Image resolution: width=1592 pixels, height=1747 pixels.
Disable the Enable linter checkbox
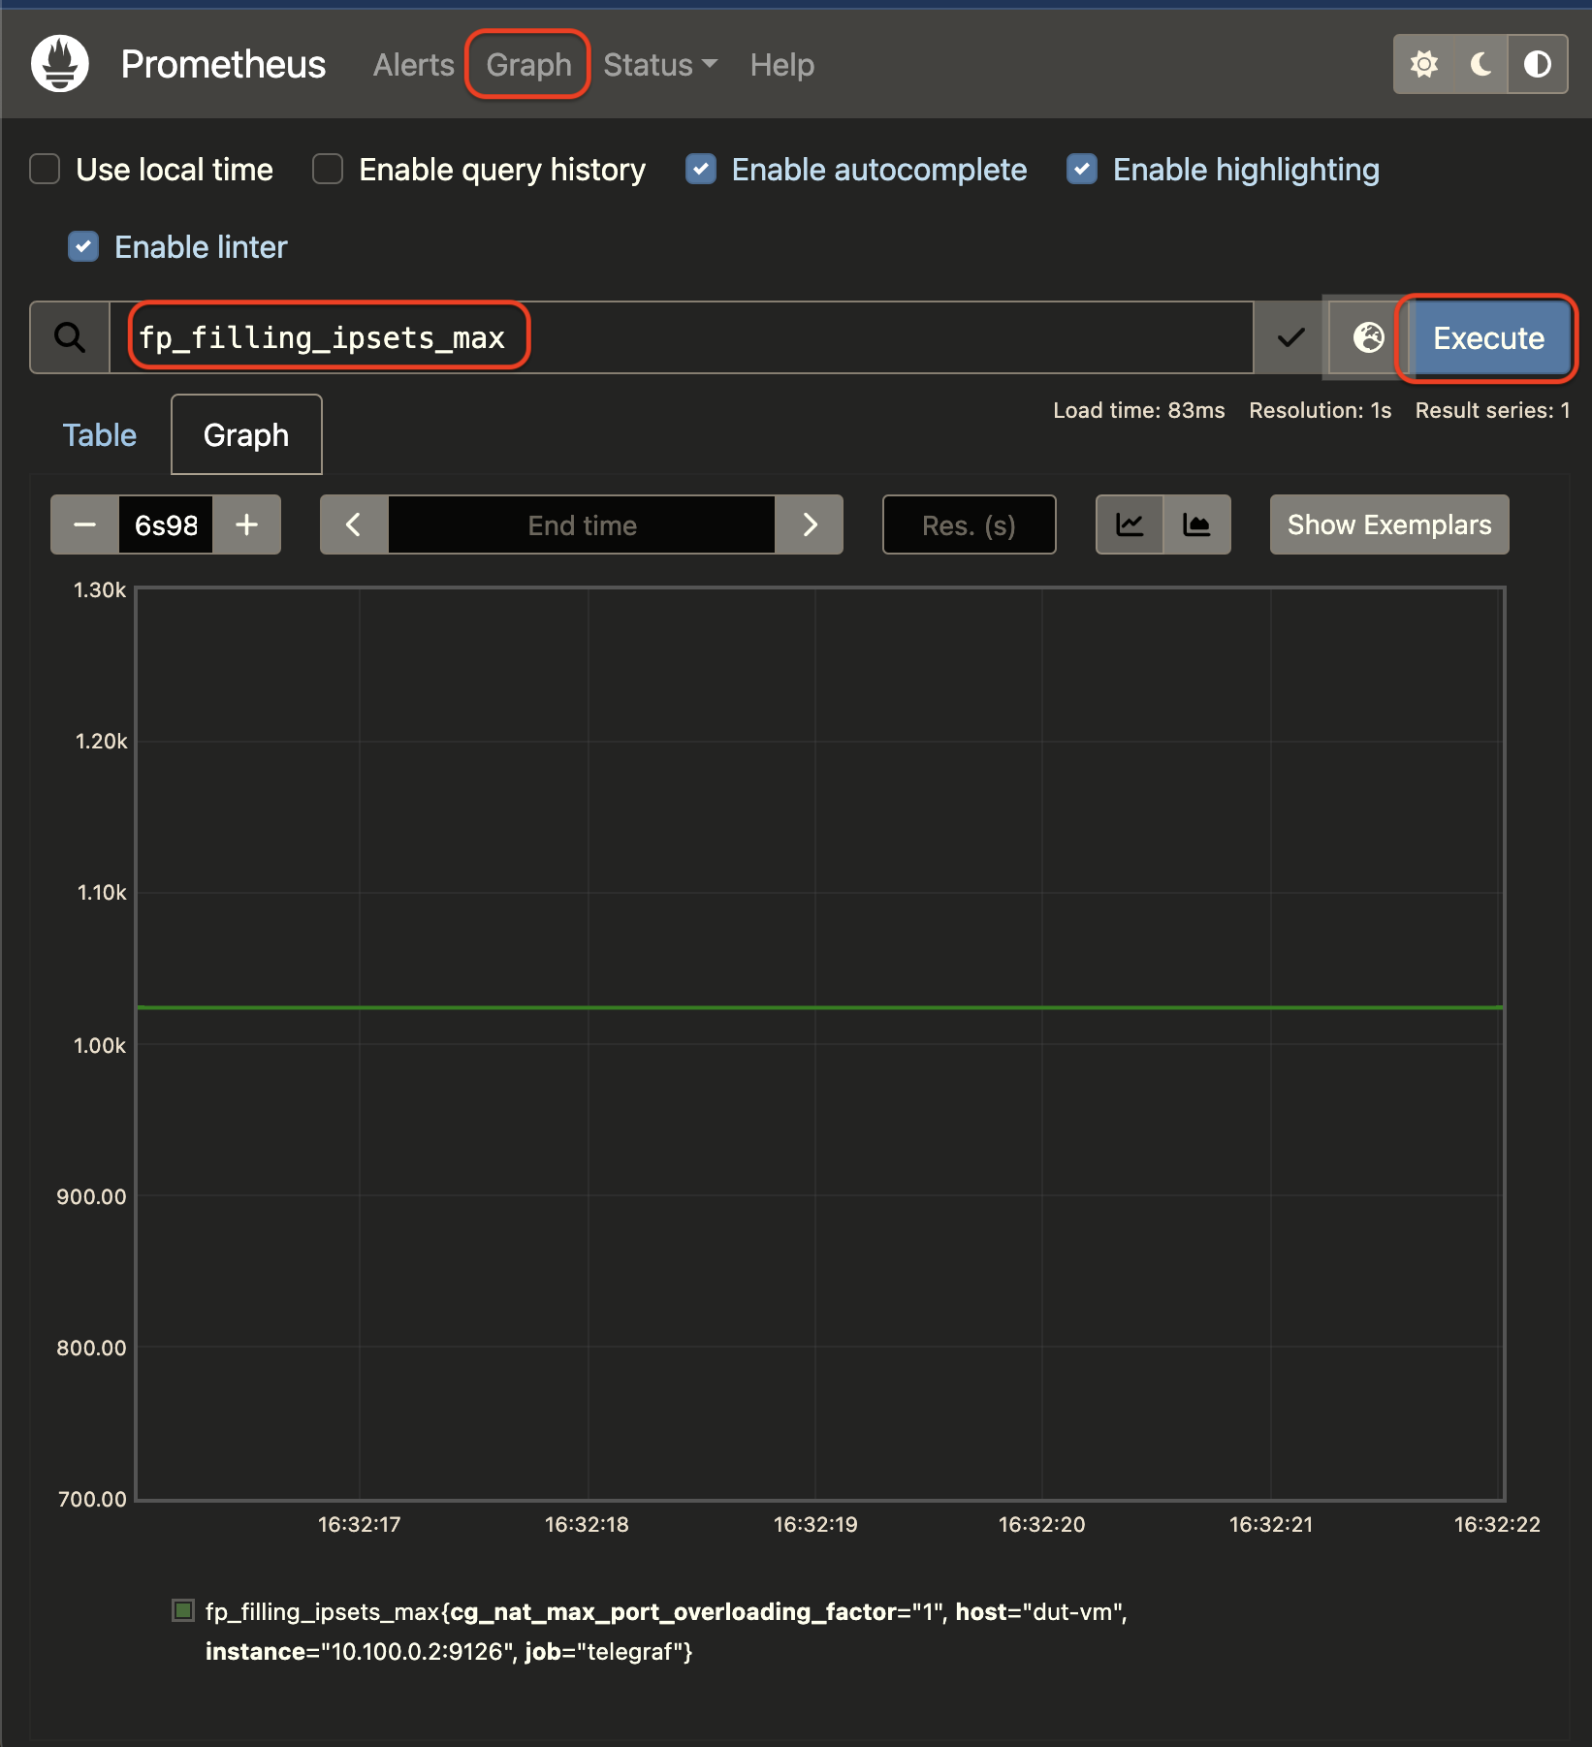[x=83, y=247]
